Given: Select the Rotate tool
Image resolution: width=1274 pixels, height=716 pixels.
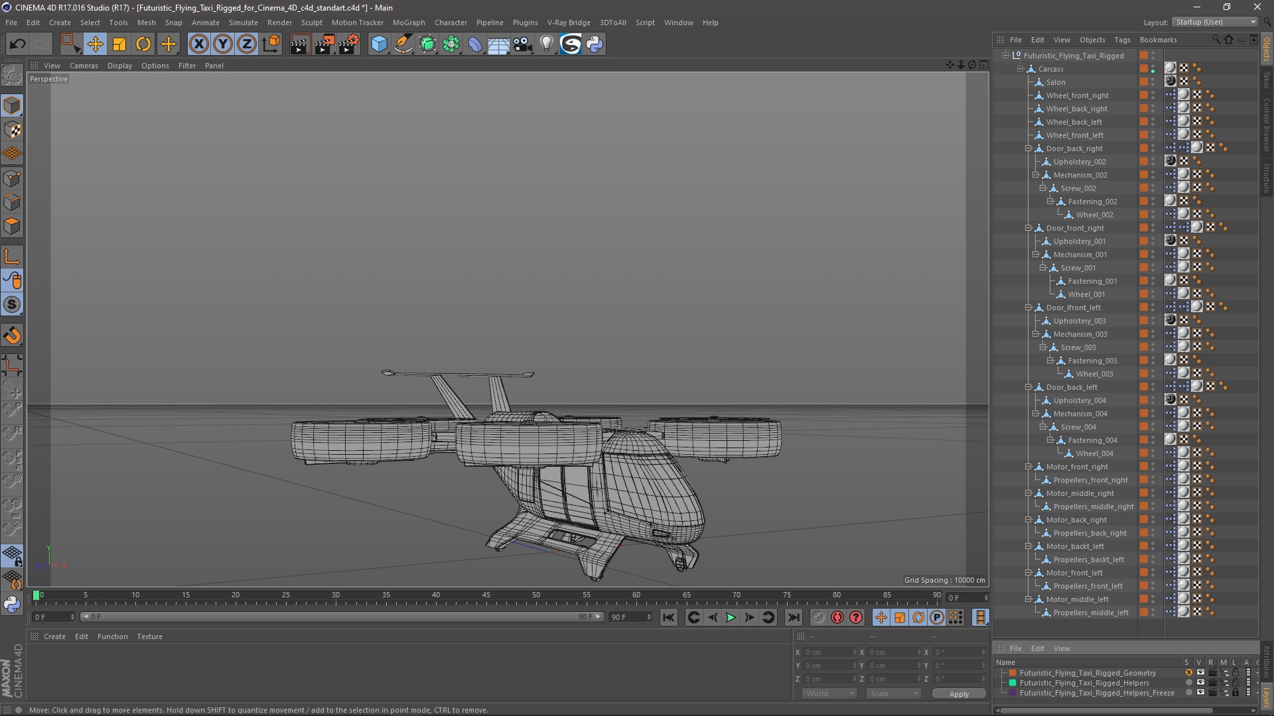Looking at the screenshot, I should click(143, 44).
